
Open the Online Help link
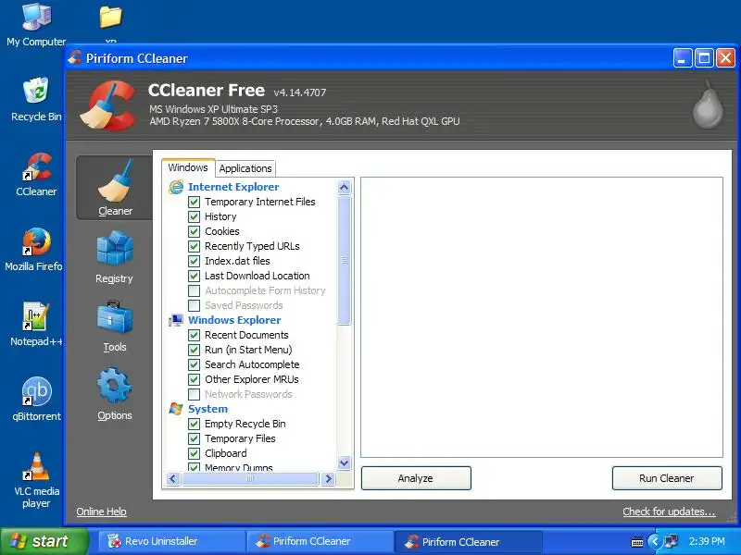tap(101, 512)
